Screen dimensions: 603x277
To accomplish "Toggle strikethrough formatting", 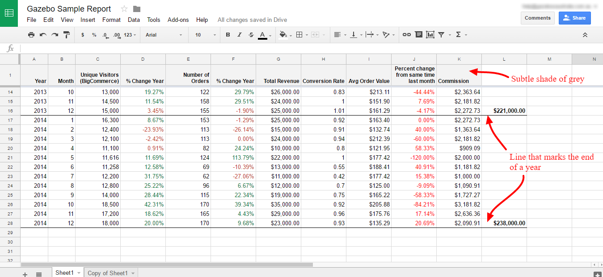I will tap(251, 35).
